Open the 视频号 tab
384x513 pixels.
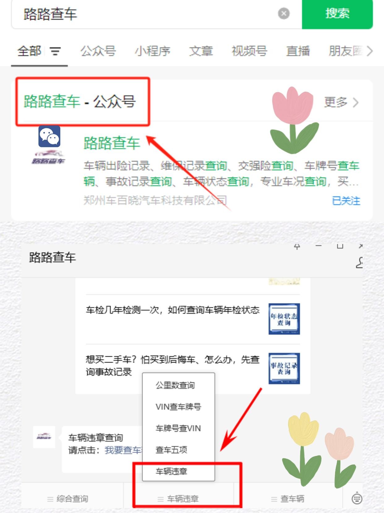pos(249,51)
